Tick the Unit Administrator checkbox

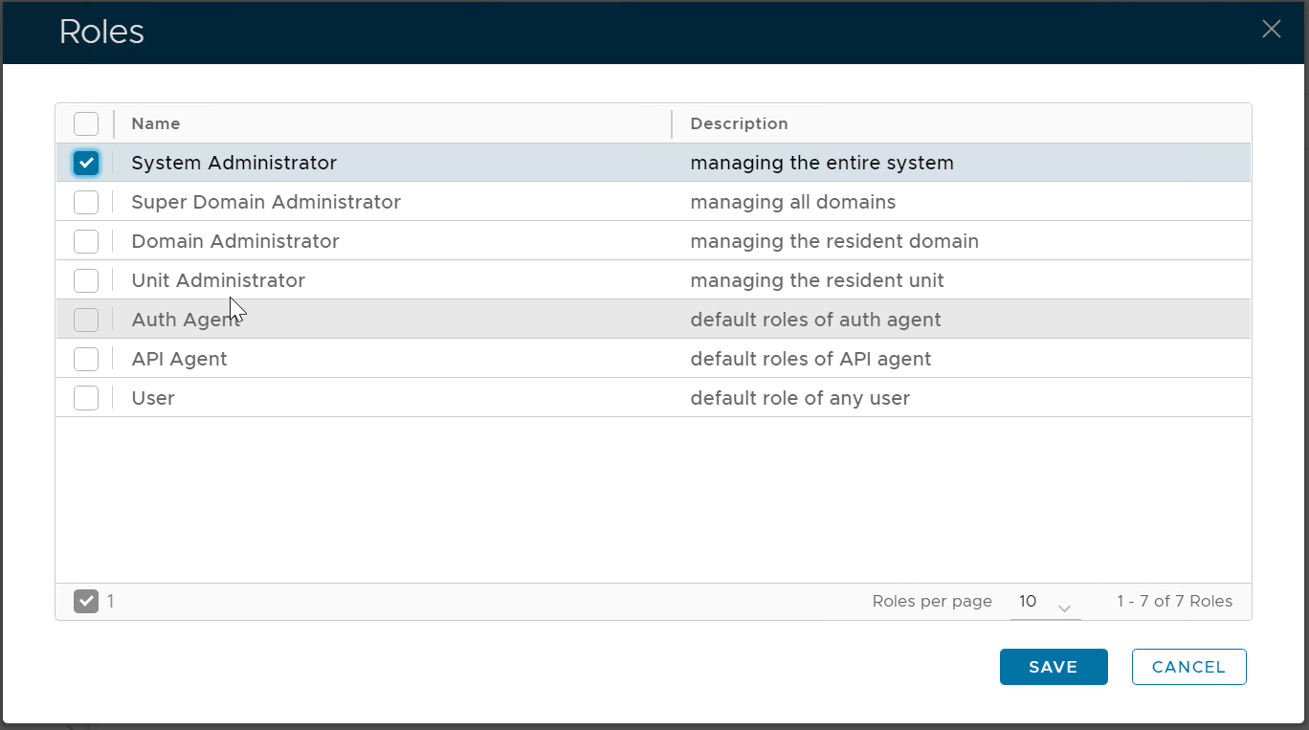86,280
